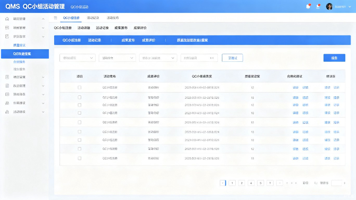Click the blue 报告 button
Viewport: 356px width, 200px height.
pos(334,58)
